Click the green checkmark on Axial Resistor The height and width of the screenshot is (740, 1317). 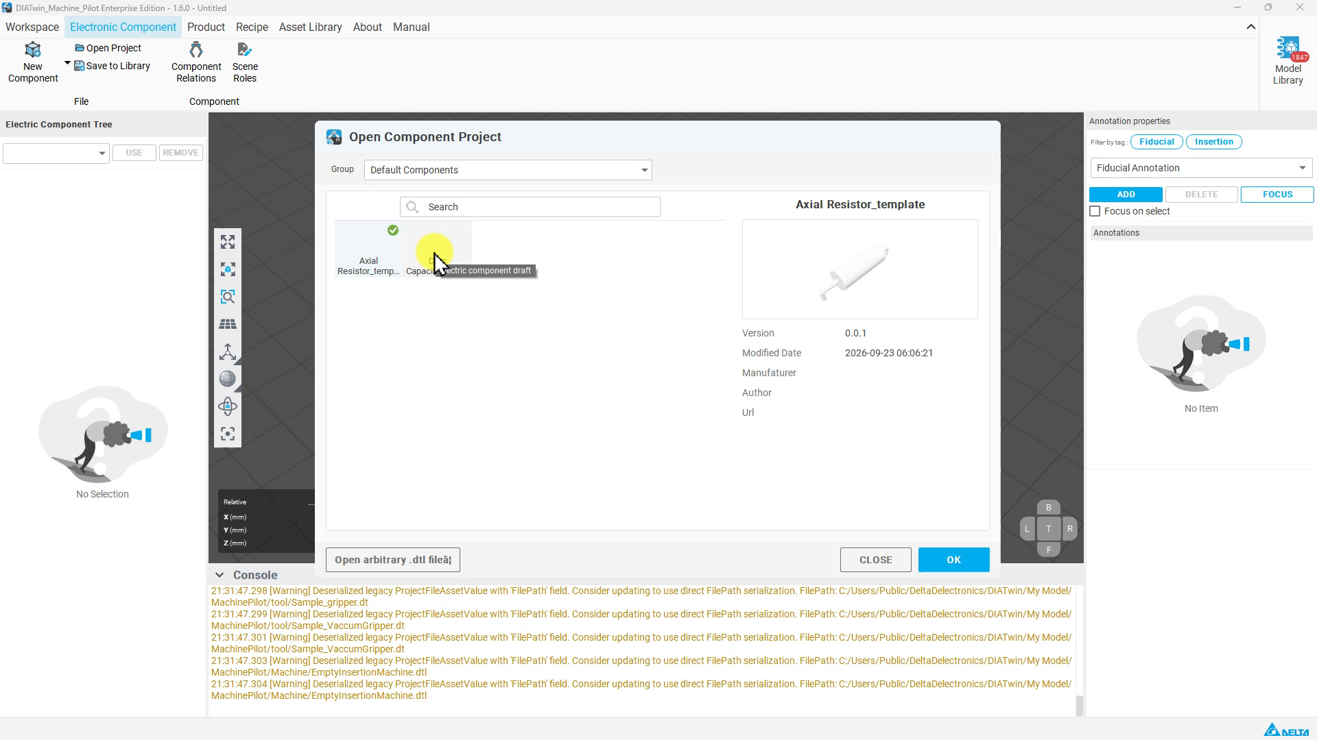click(393, 230)
